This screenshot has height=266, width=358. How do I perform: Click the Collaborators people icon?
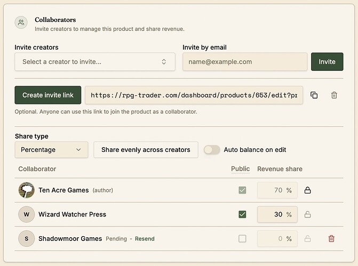(21, 22)
